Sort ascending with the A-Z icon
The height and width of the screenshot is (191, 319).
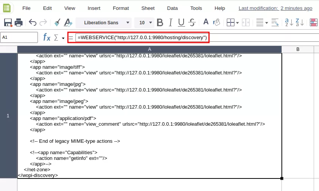pos(289,23)
